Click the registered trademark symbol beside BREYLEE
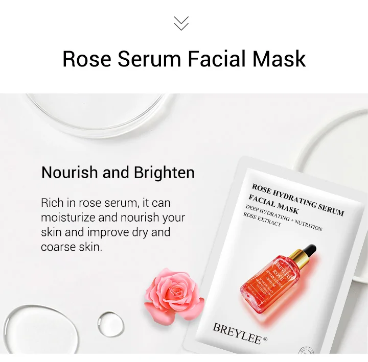Image resolution: width=368 pixels, height=362 pixels. [265, 339]
